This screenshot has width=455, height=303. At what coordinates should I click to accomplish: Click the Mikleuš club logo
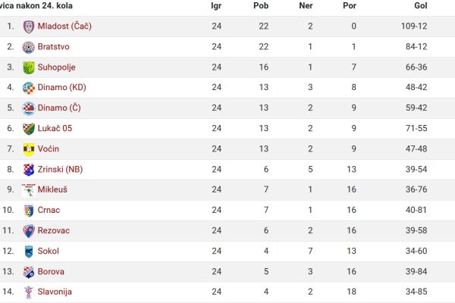pyautogui.click(x=29, y=190)
